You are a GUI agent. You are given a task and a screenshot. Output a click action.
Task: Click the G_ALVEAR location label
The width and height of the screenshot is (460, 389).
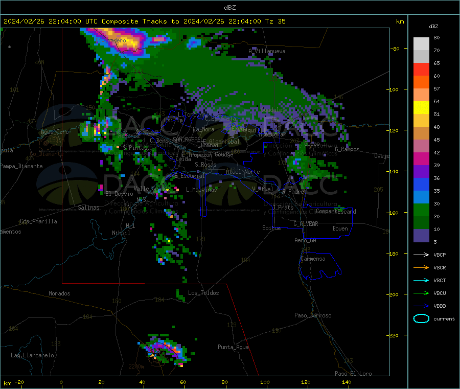(x=306, y=224)
